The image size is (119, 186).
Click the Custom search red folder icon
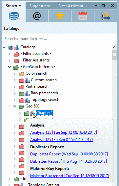(x=21, y=81)
